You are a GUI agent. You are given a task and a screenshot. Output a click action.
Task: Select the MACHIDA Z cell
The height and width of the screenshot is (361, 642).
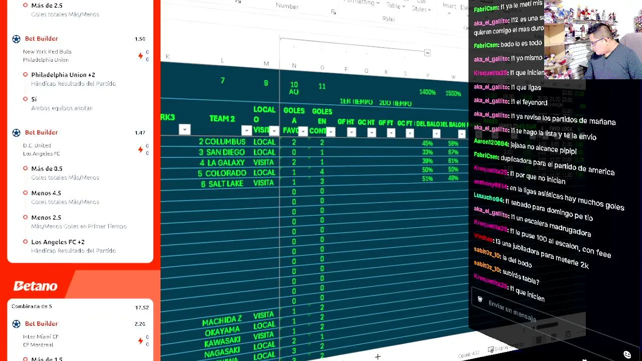[222, 321]
